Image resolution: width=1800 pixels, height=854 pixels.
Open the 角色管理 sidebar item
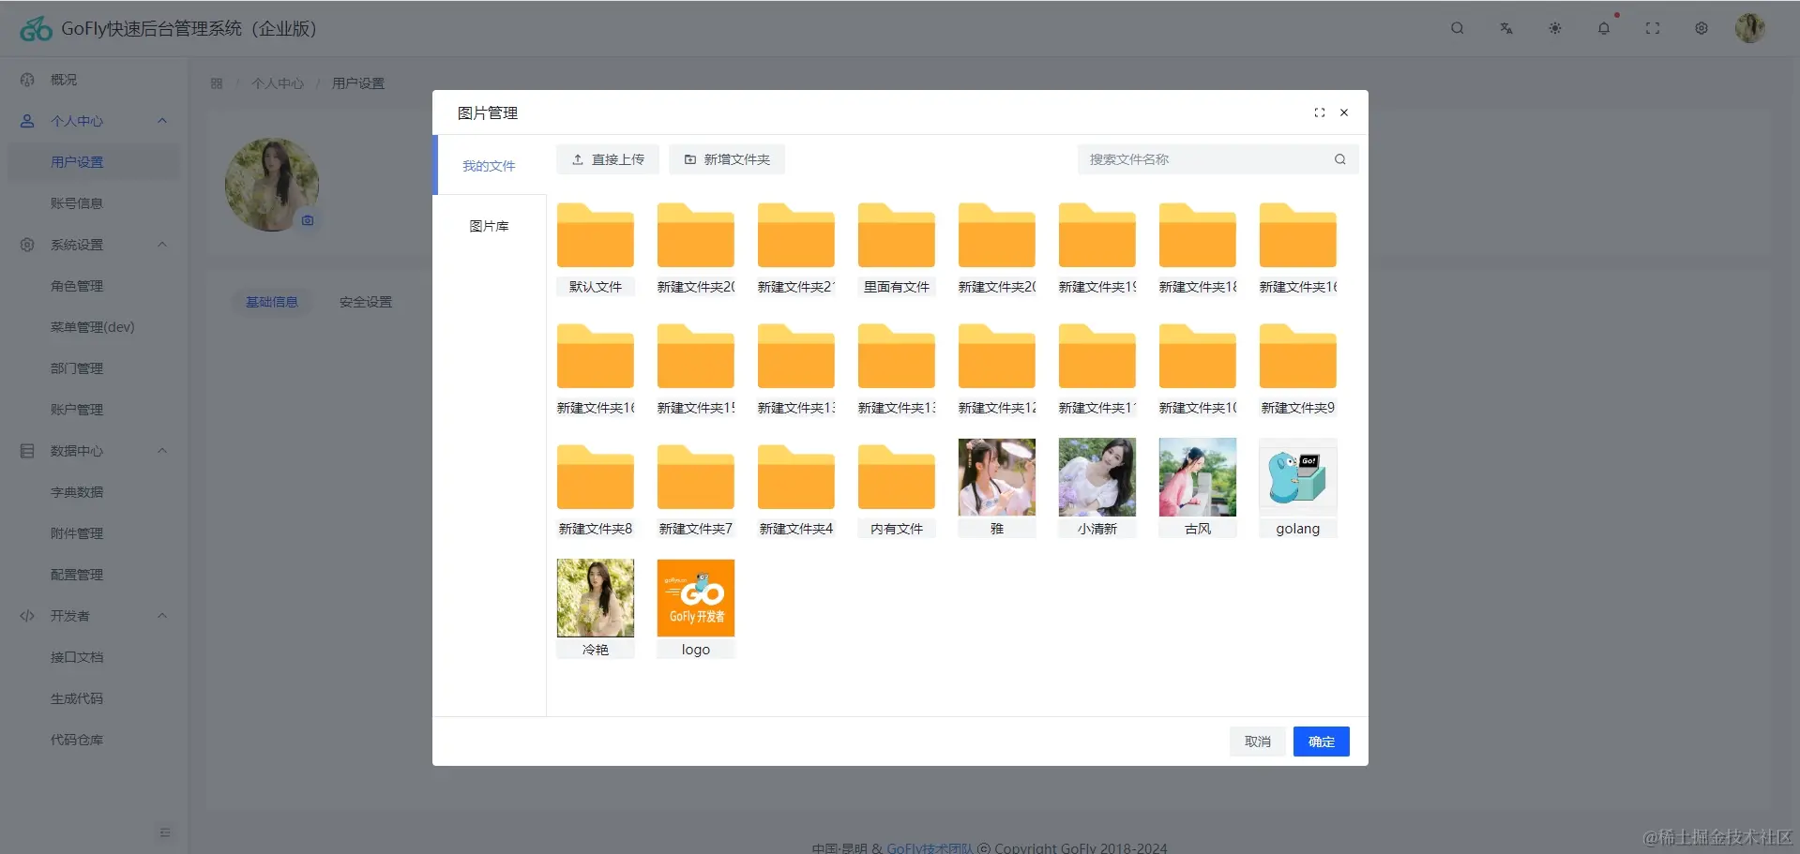pos(94,286)
